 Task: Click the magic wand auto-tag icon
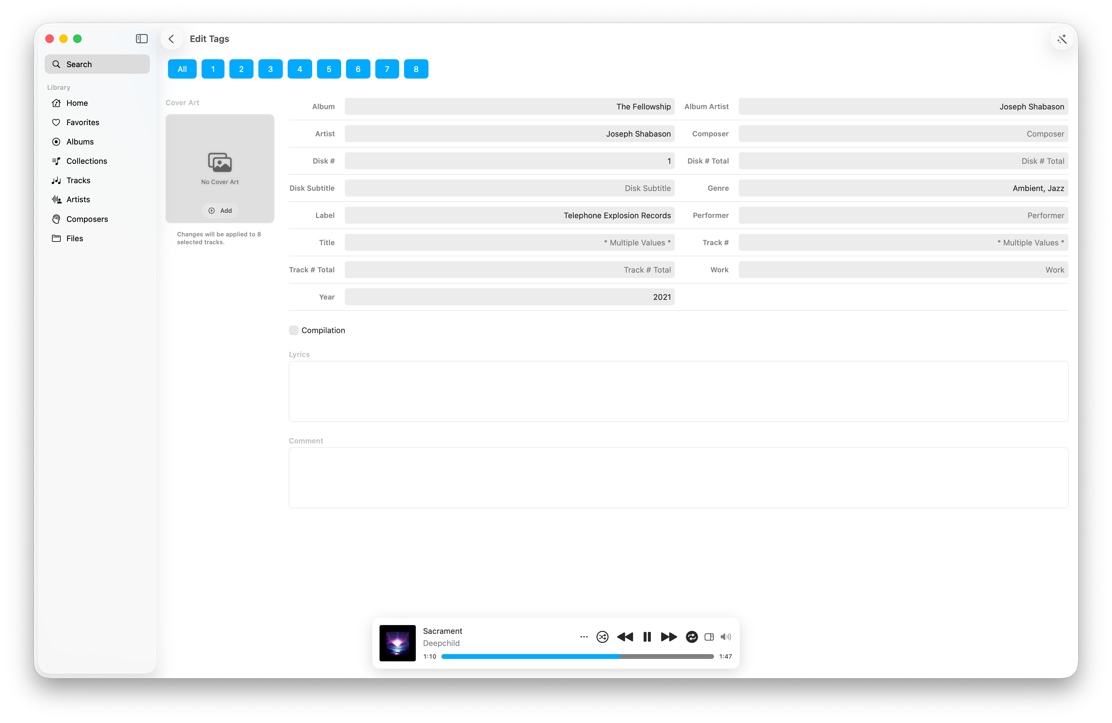coord(1062,39)
